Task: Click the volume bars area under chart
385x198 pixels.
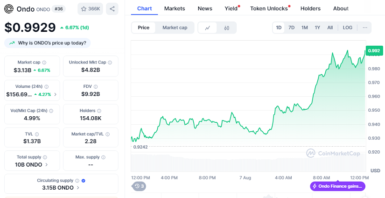Action: tap(248, 163)
